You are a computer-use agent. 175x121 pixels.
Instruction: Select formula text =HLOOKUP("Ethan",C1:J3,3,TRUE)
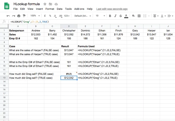(98, 66)
